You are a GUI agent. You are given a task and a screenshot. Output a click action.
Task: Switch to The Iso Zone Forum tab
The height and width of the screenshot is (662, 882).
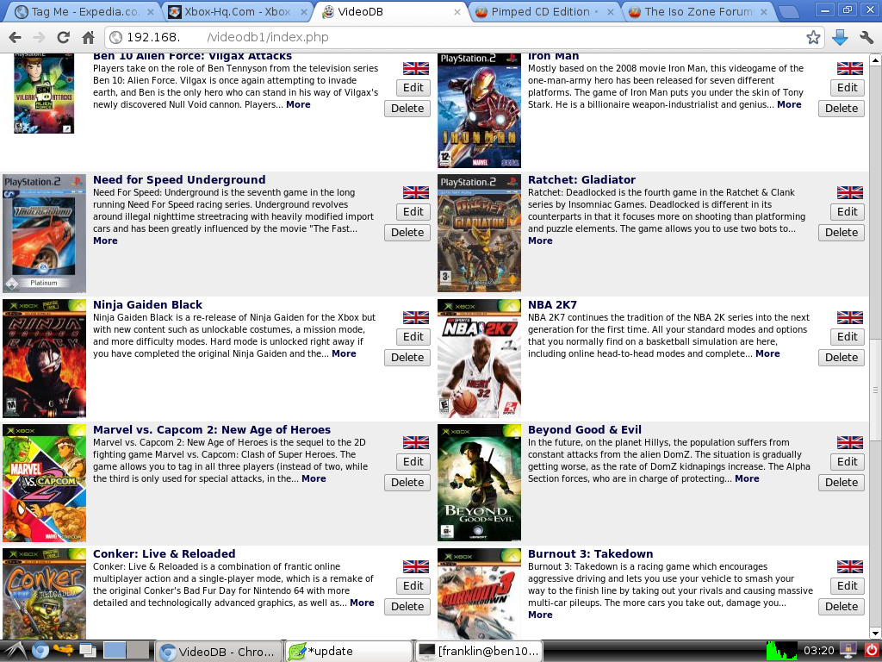[699, 12]
